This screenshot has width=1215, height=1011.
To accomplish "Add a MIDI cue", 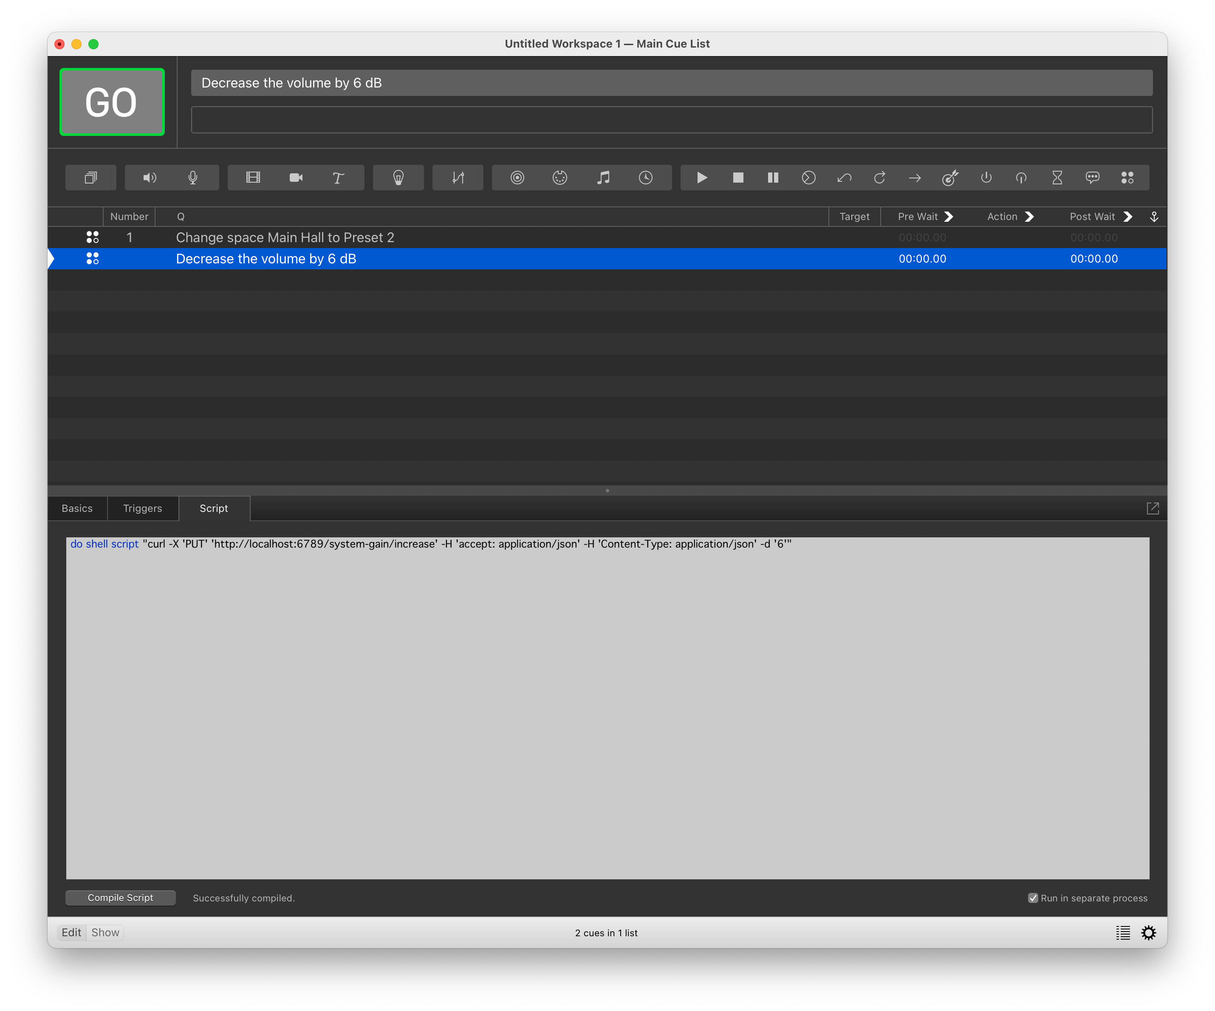I will click(559, 178).
